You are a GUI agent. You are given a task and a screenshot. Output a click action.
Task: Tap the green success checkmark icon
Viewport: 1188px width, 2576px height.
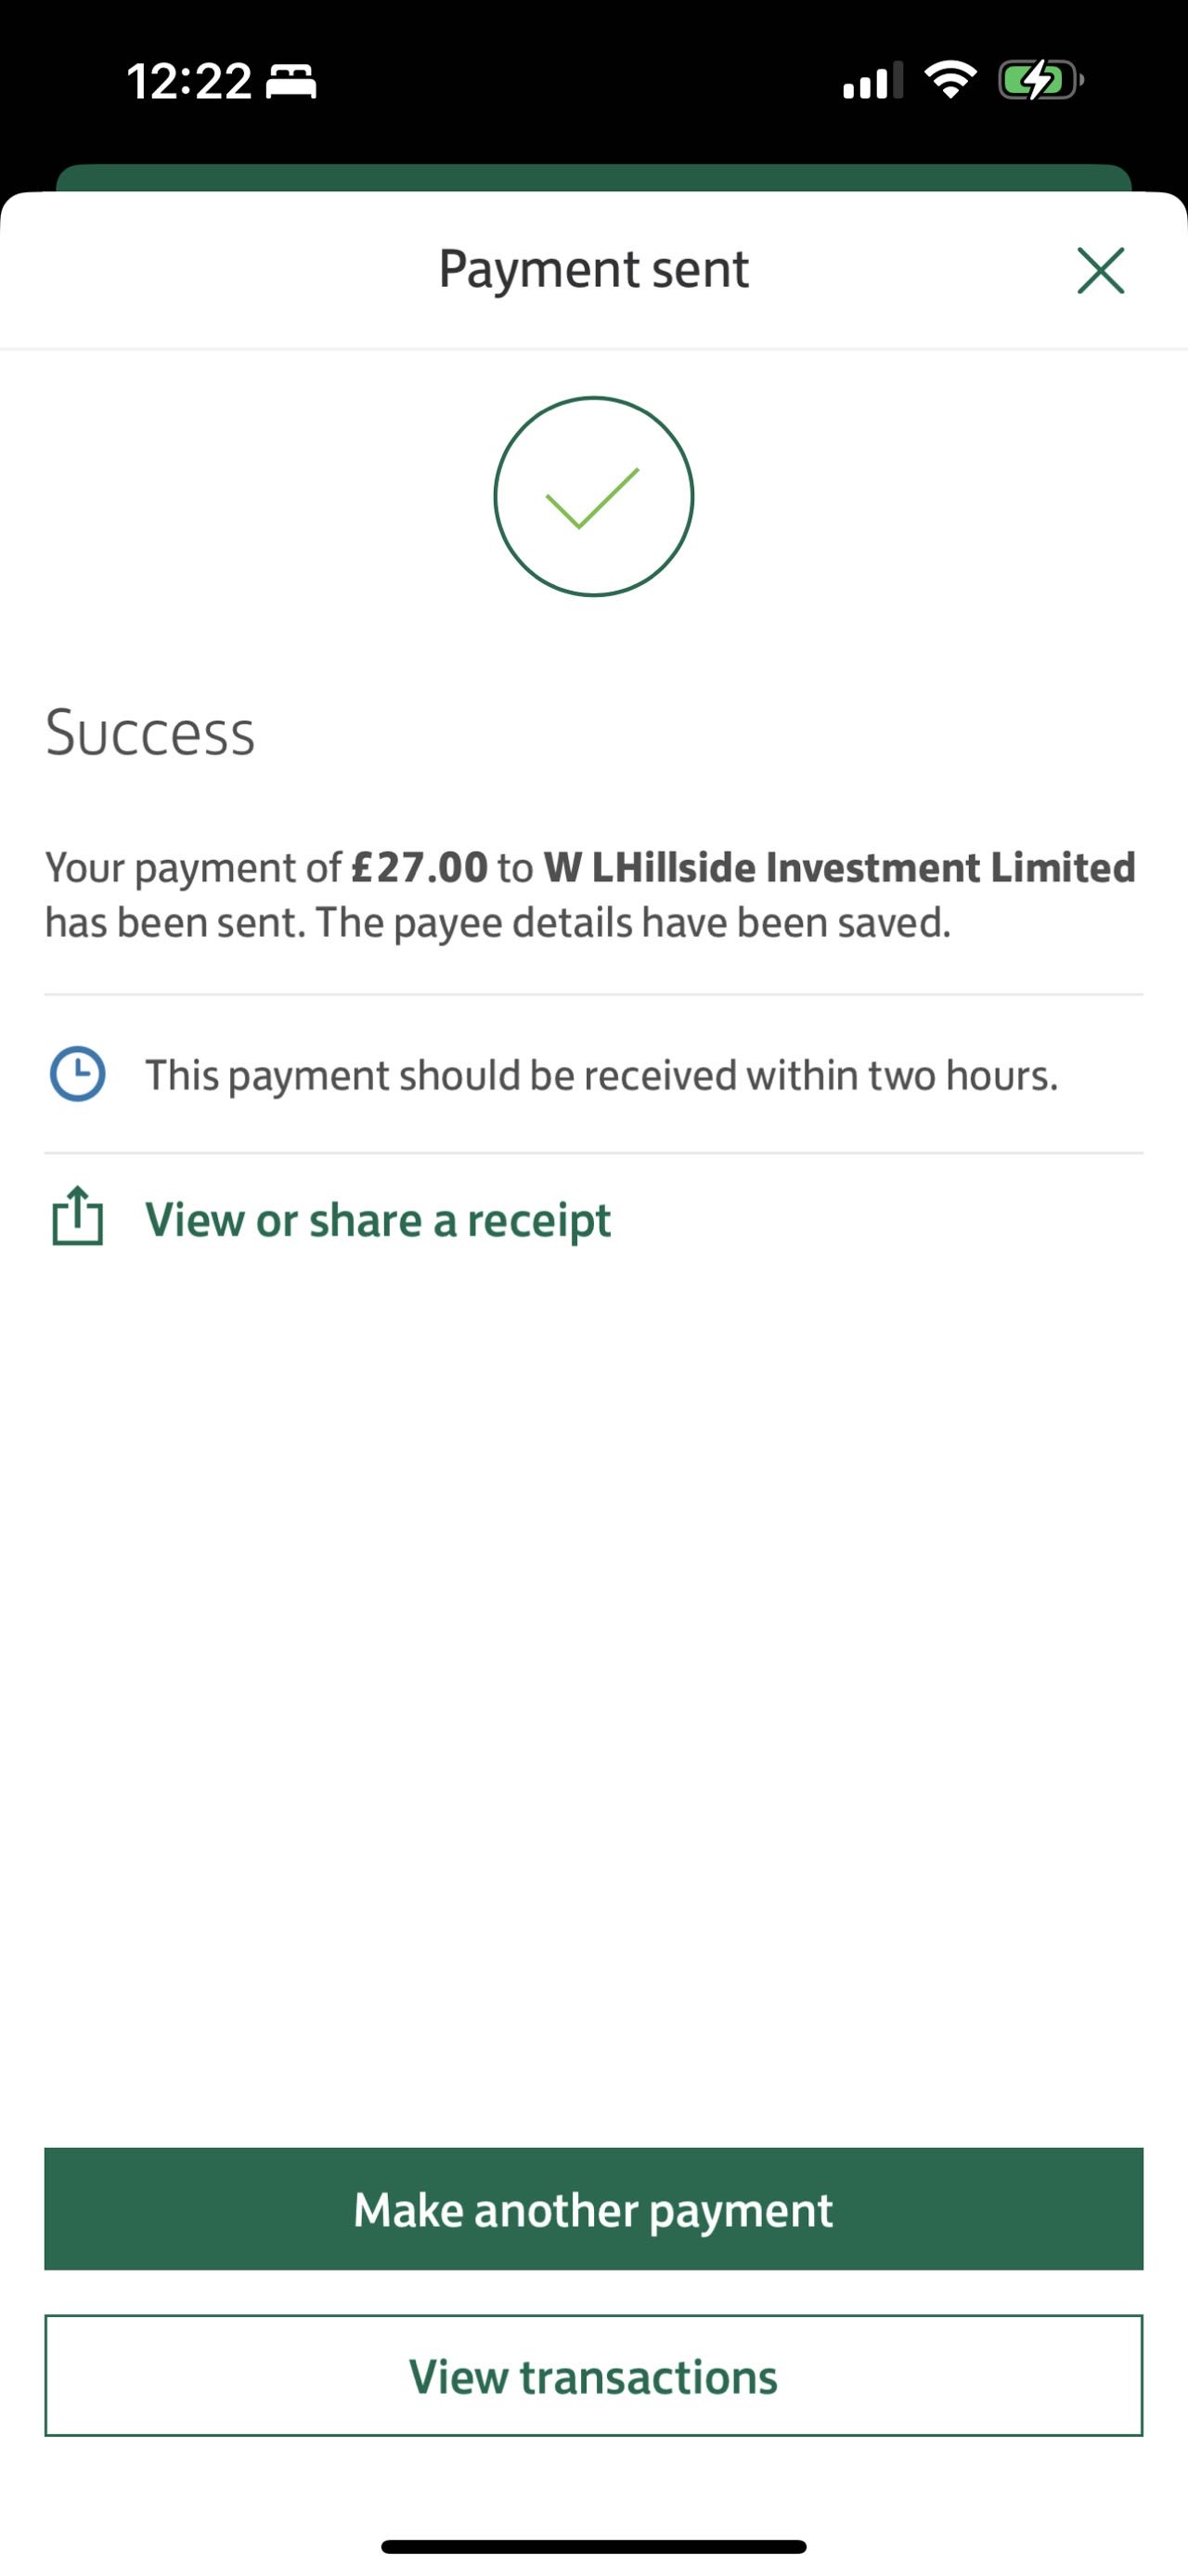[x=593, y=497]
